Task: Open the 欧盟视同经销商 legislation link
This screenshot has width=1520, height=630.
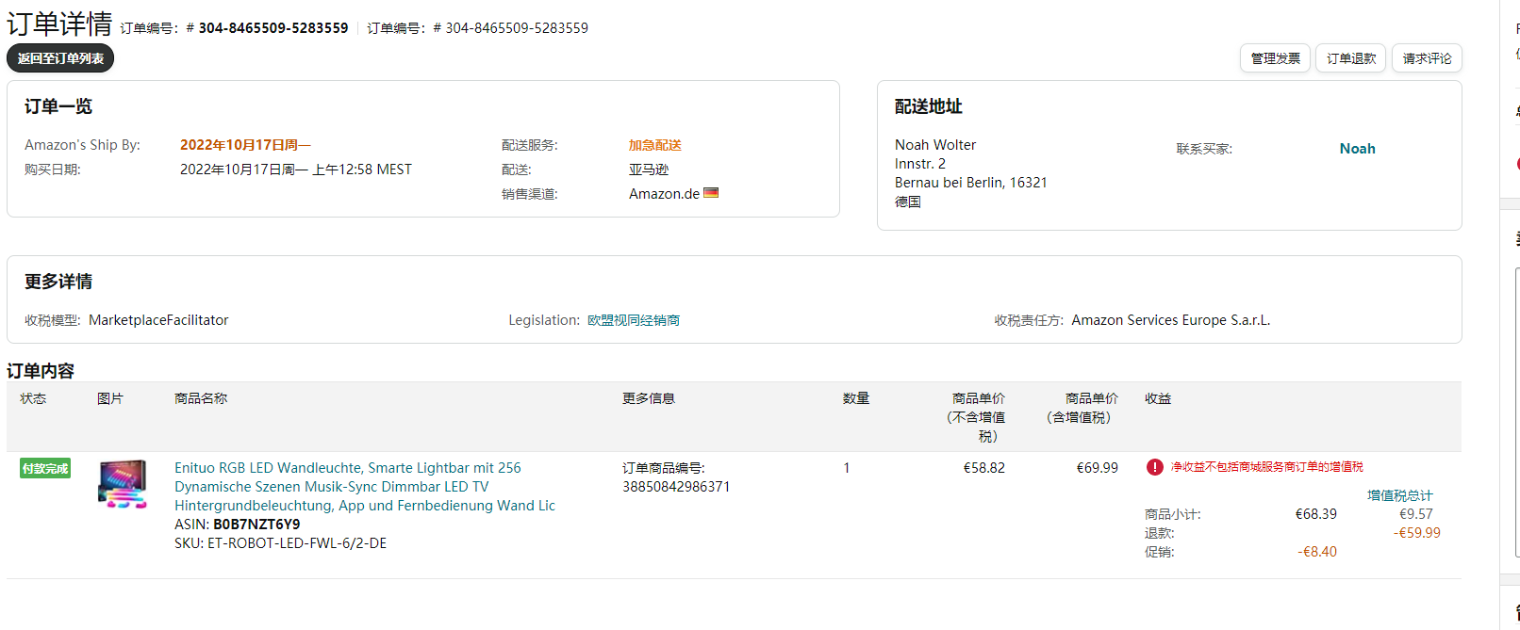Action: (634, 320)
